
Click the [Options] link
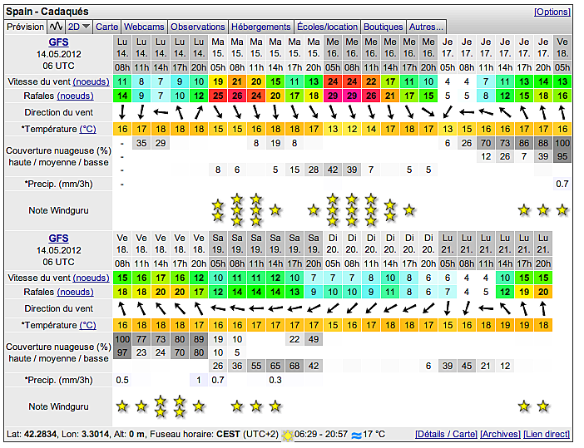pos(552,12)
